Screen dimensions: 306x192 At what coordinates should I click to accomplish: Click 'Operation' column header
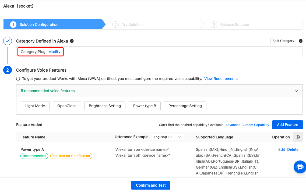click(x=281, y=137)
